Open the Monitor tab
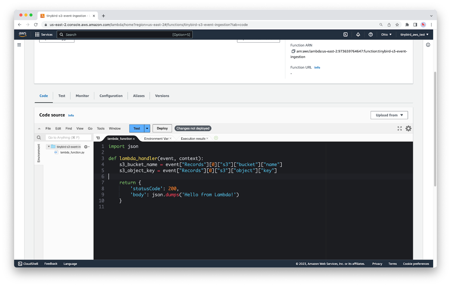Image resolution: width=451 pixels, height=286 pixels. [82, 96]
